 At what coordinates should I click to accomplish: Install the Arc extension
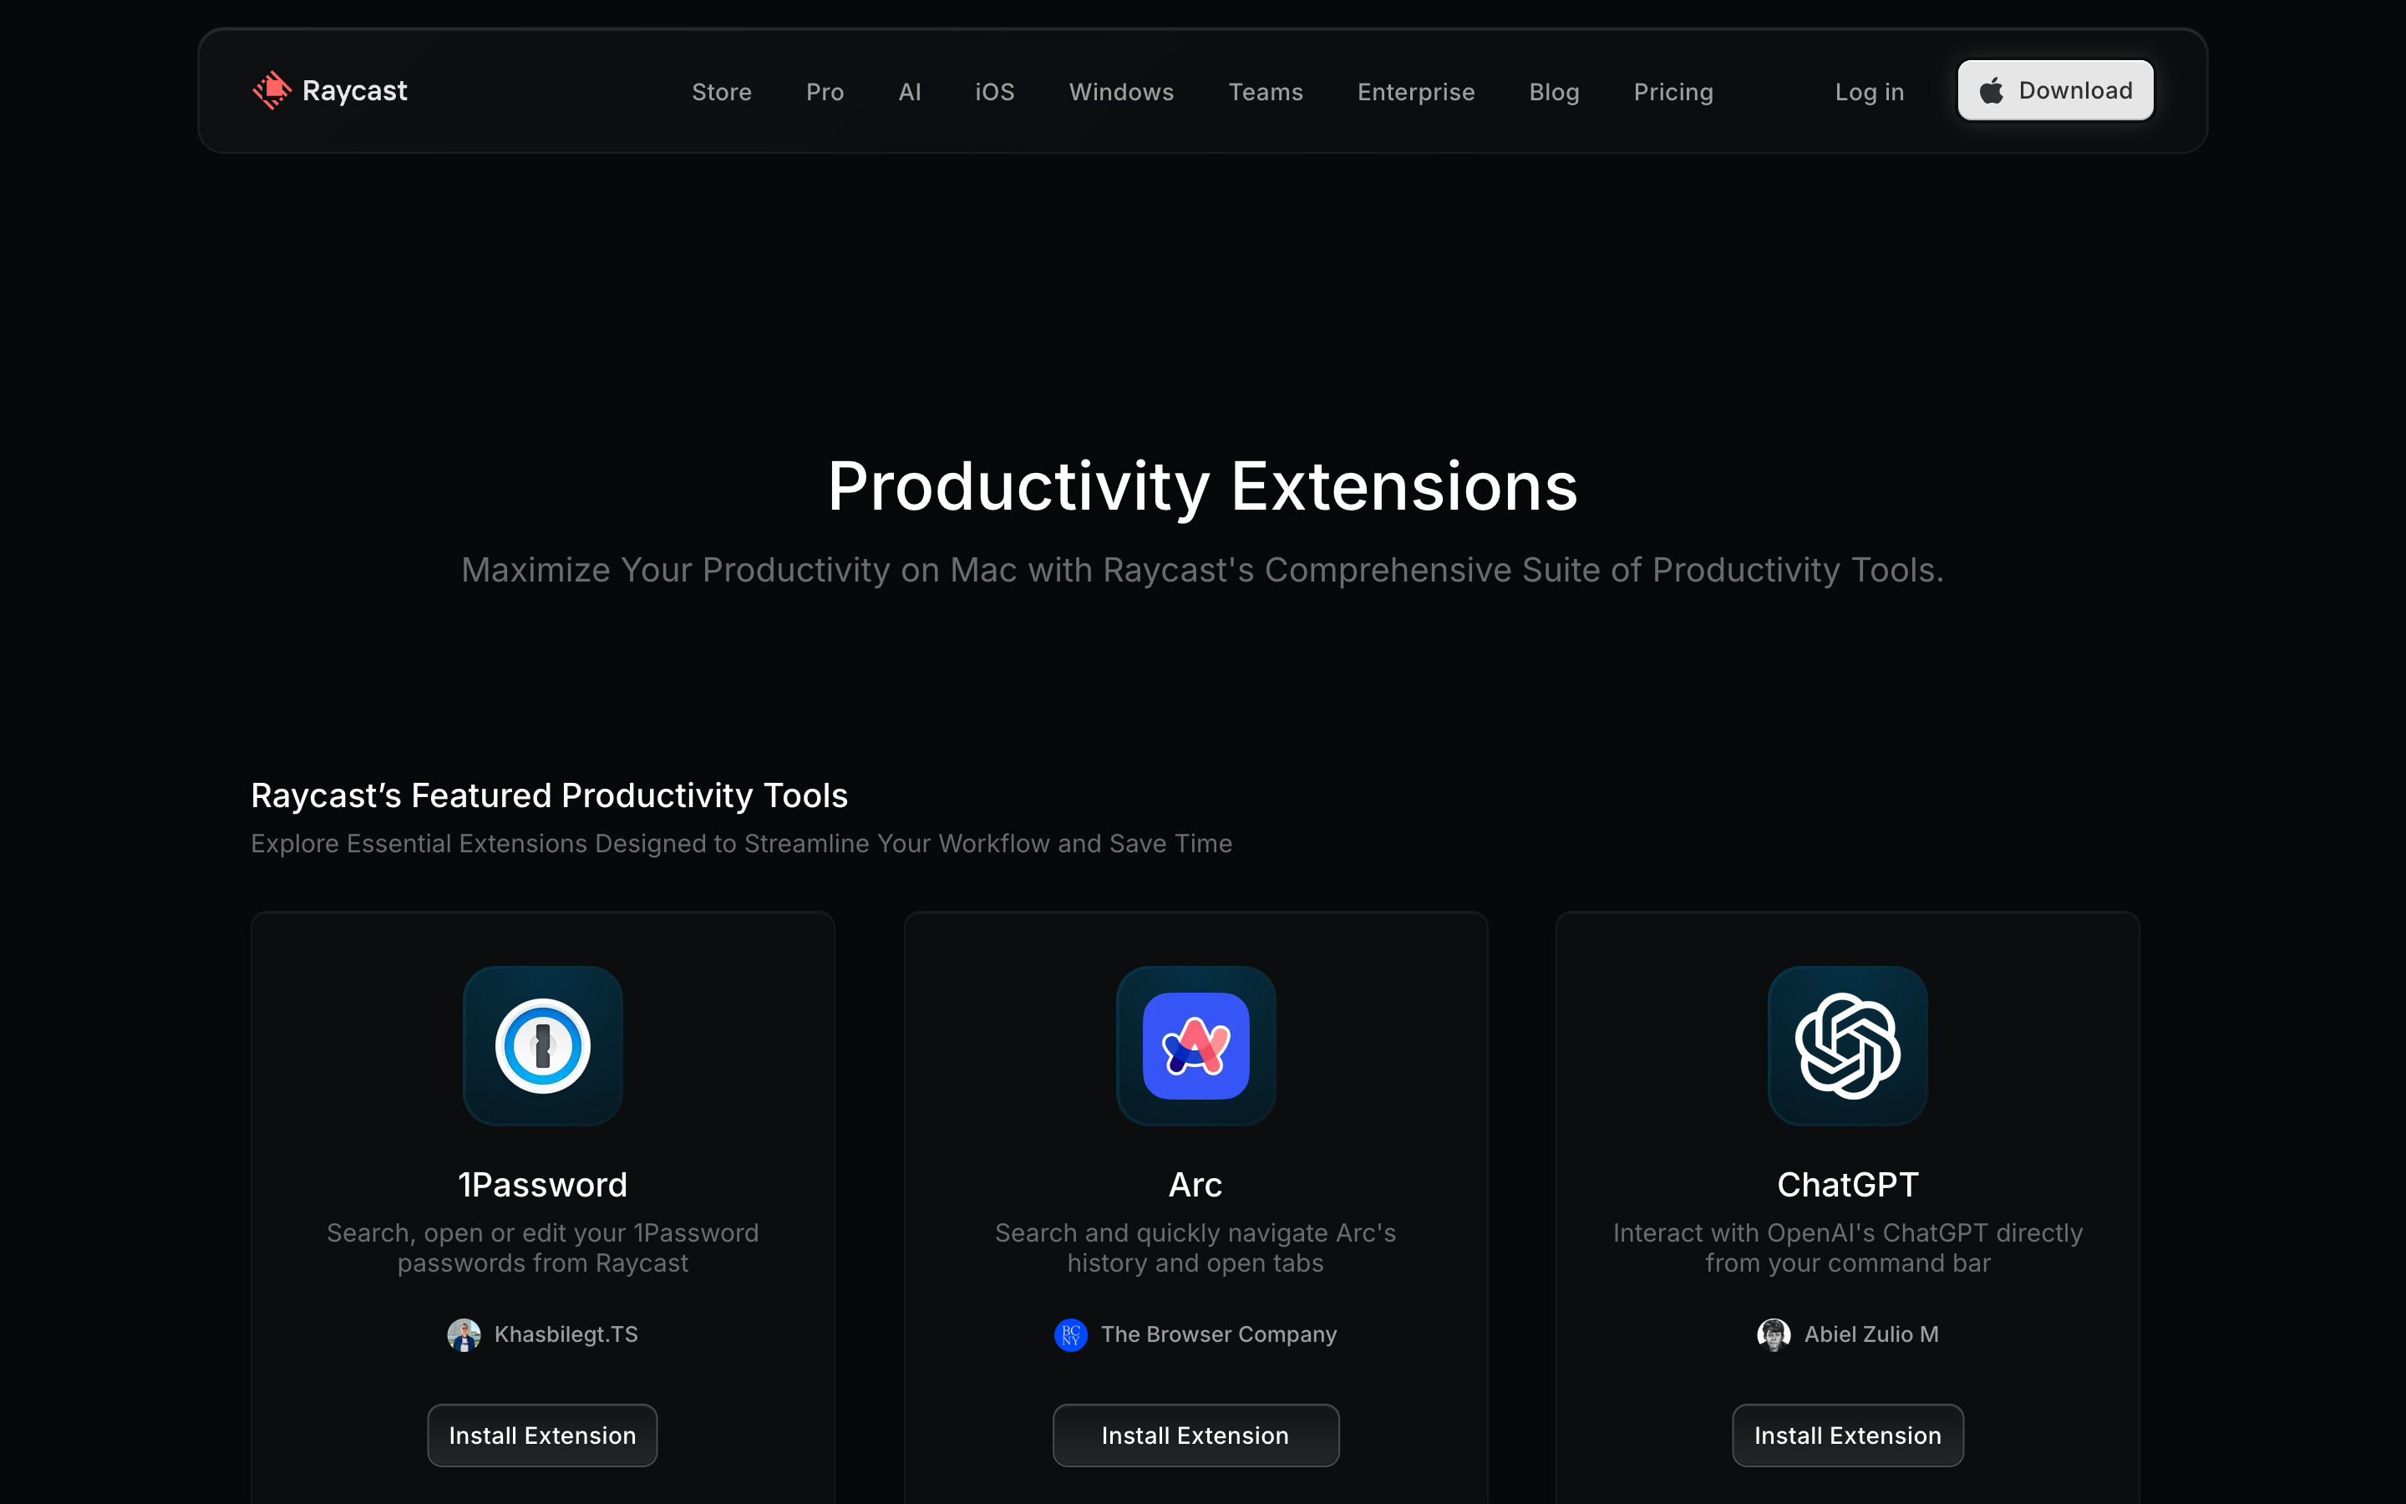(x=1196, y=1435)
